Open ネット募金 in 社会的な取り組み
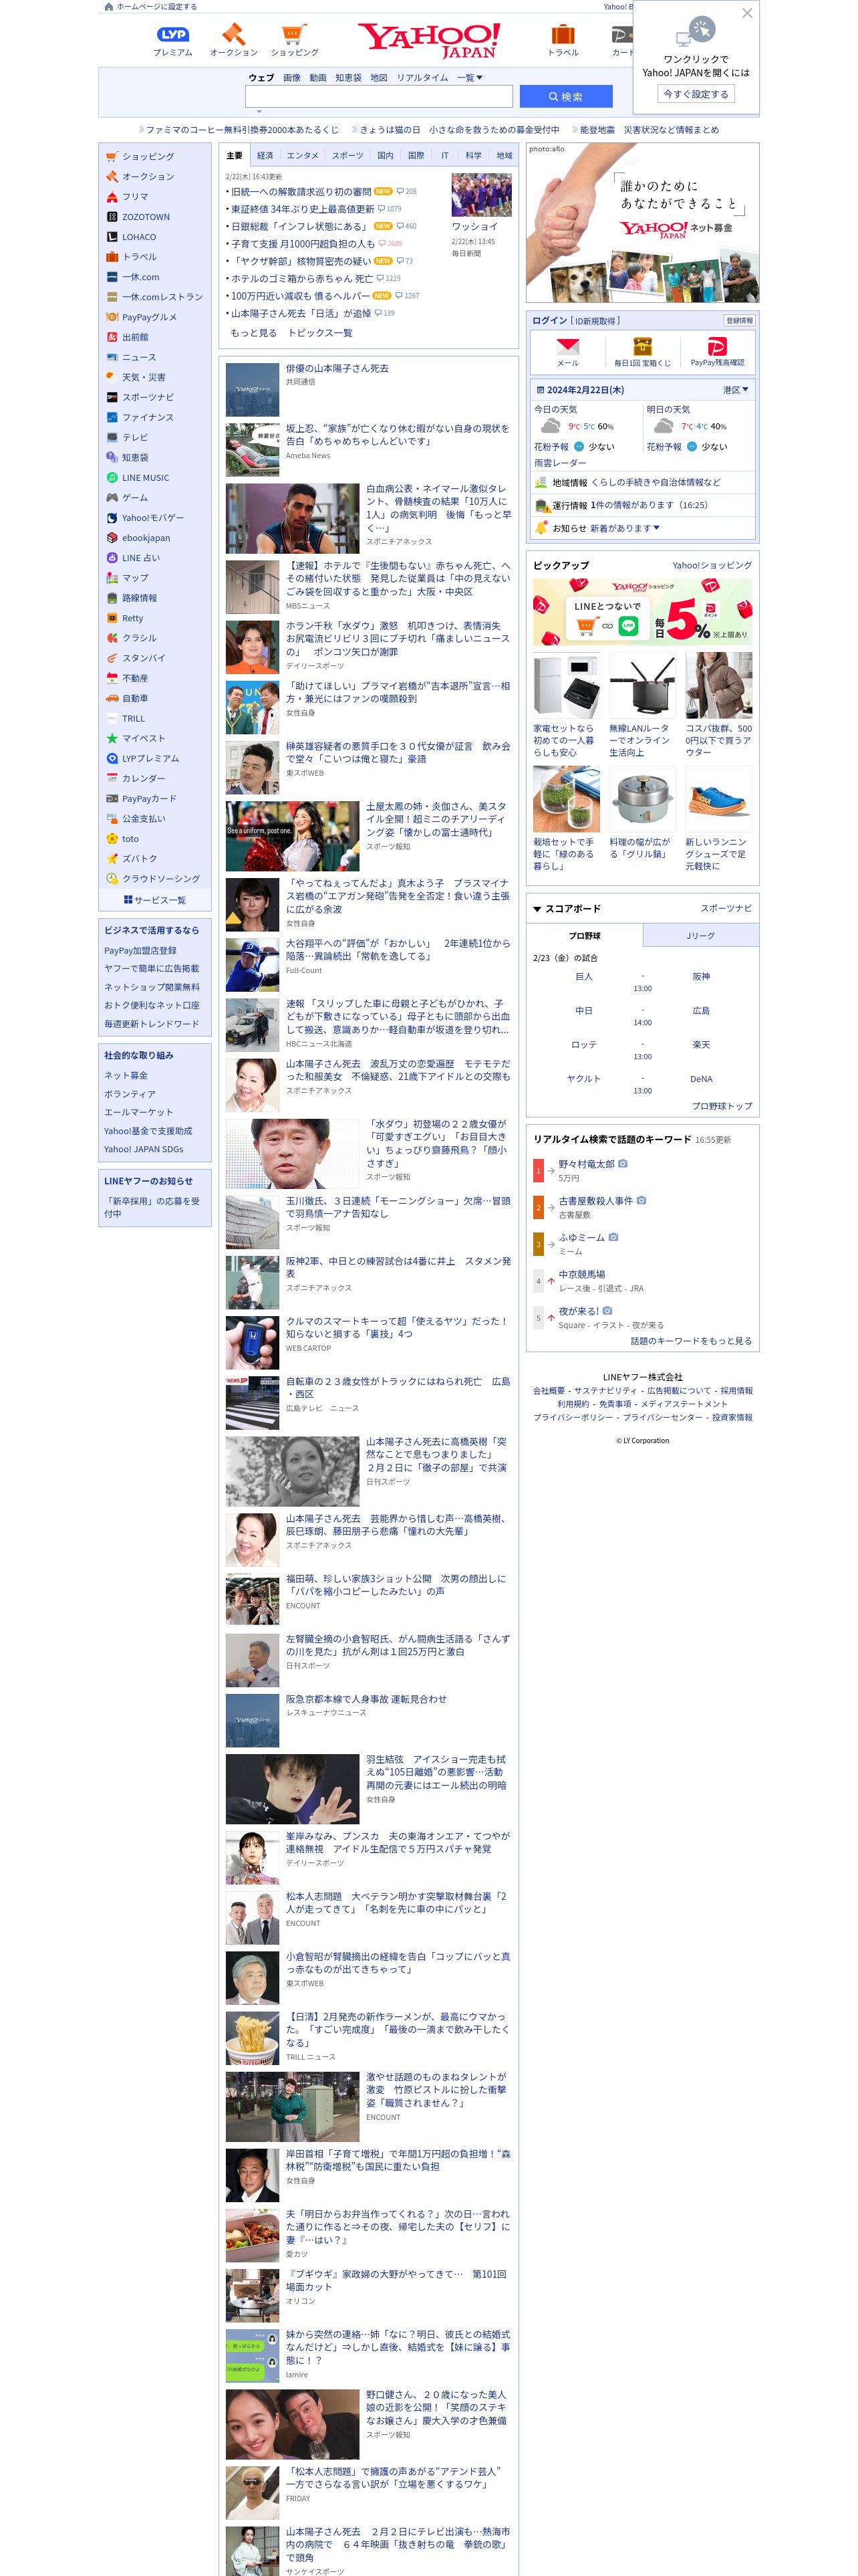Screen dimensions: 858x2576 [x=126, y=1075]
